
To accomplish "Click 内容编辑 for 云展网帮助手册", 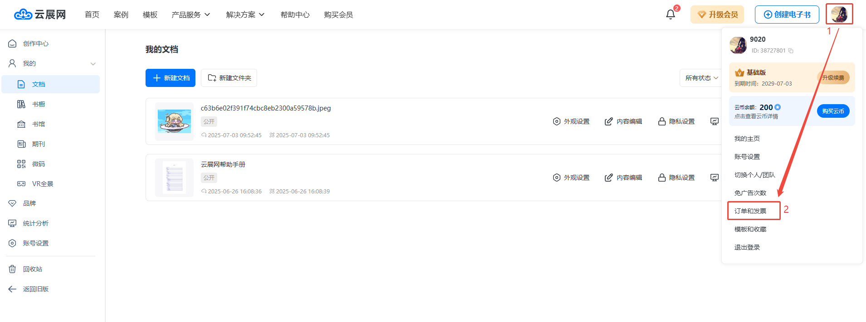I will pos(623,178).
